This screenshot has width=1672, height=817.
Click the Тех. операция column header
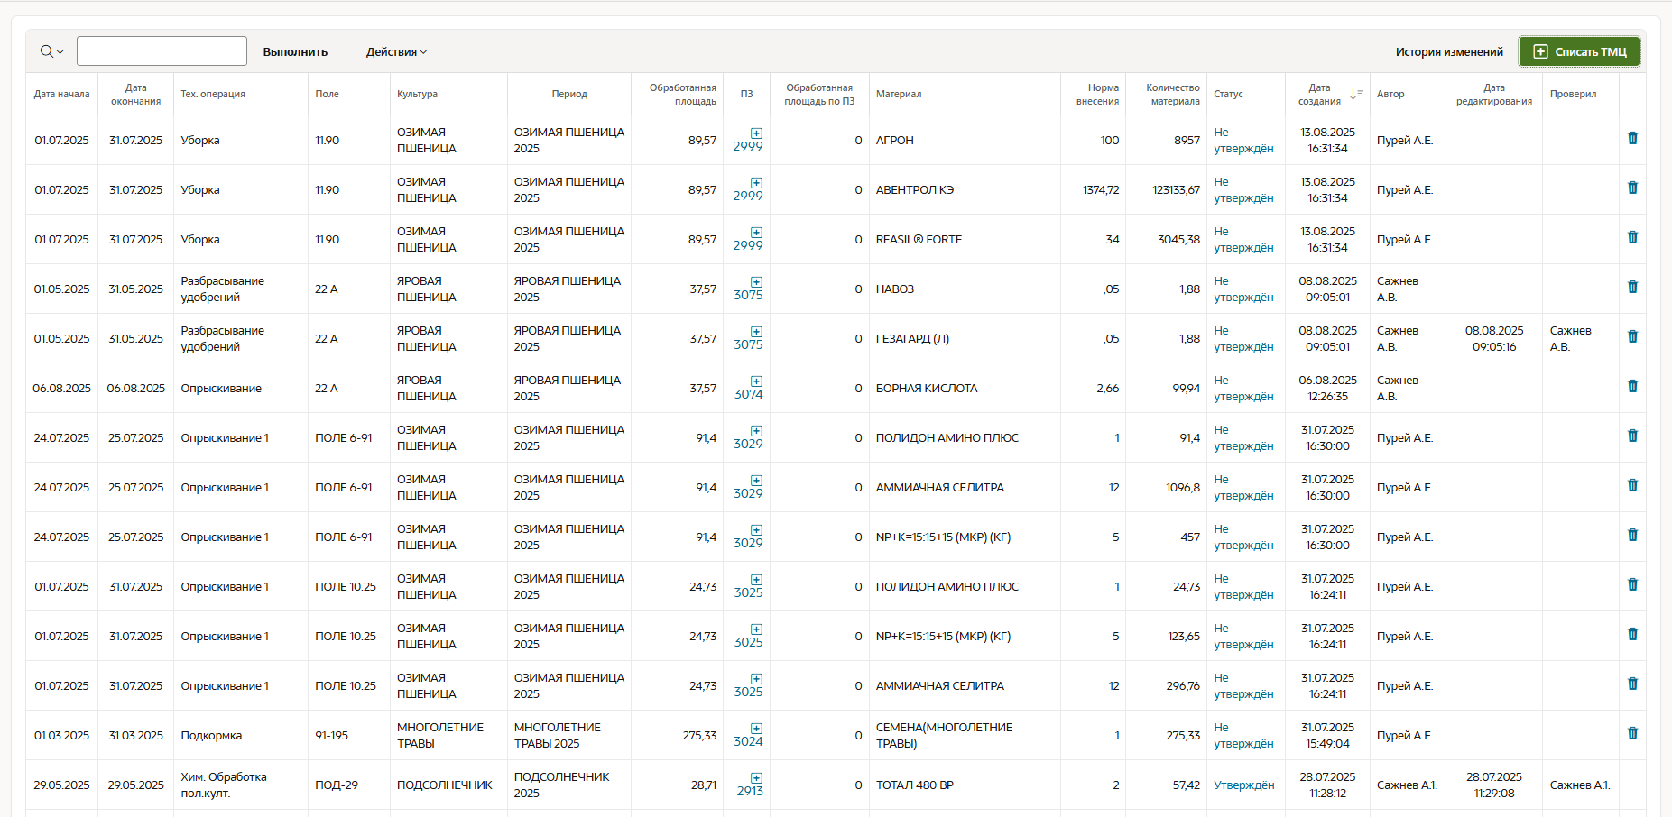click(x=213, y=94)
